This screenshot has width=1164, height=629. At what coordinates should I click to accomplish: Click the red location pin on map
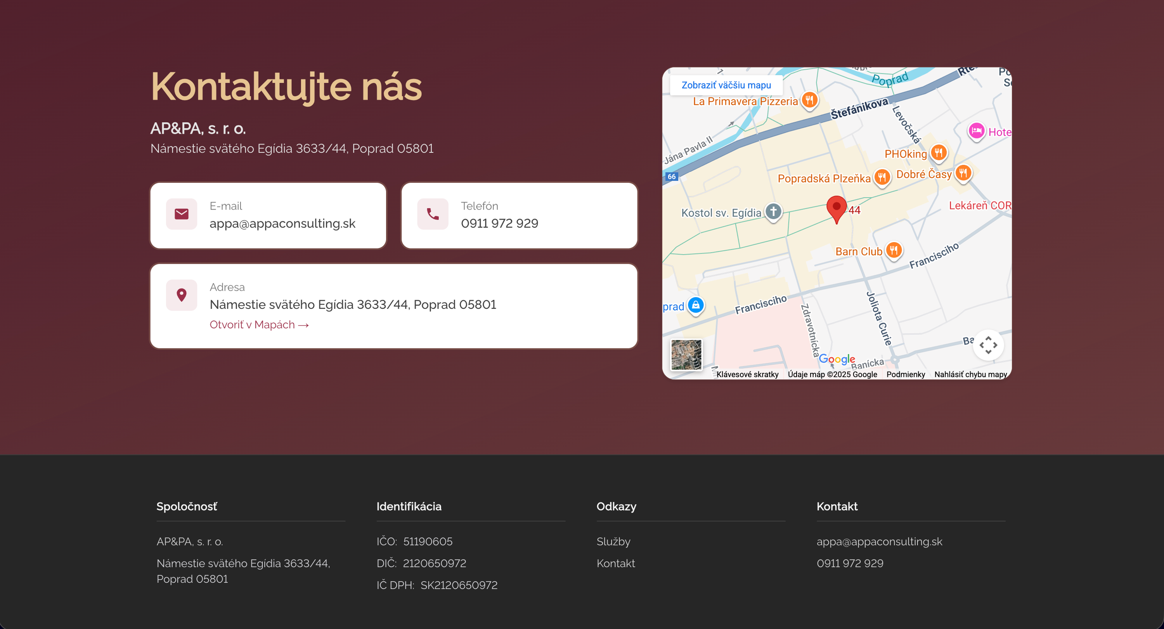[x=837, y=208]
